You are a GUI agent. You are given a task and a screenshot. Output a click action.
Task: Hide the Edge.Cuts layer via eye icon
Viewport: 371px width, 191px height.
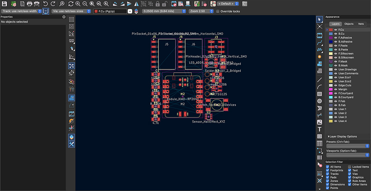(x=335, y=85)
